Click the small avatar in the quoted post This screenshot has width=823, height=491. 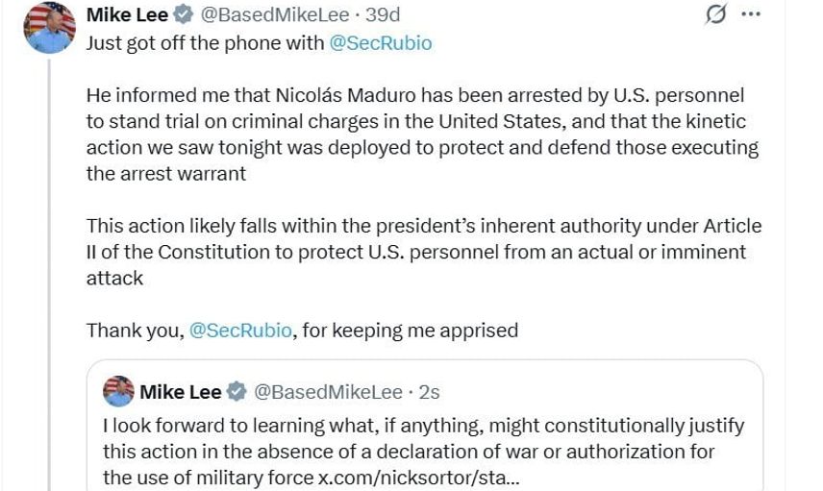tap(118, 391)
